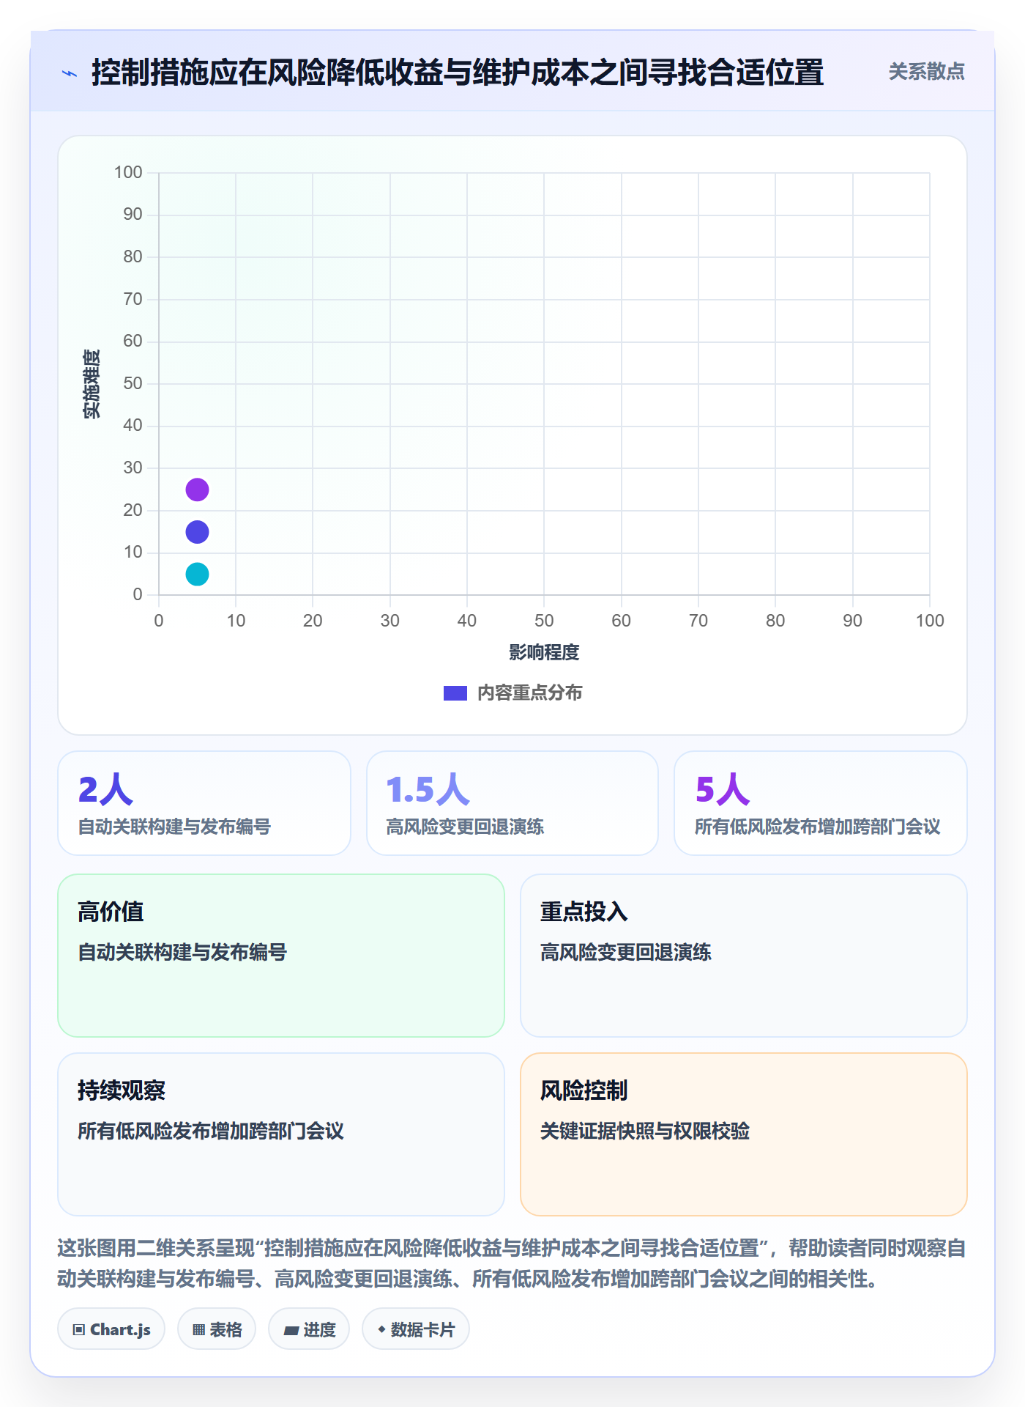Click the 2人 stat value
The width and height of the screenshot is (1025, 1407).
[x=105, y=789]
